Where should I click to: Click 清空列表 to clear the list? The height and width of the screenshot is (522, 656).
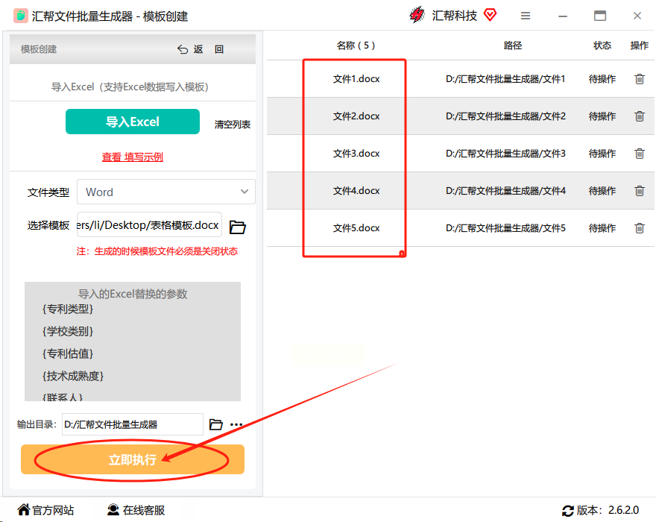tap(232, 125)
